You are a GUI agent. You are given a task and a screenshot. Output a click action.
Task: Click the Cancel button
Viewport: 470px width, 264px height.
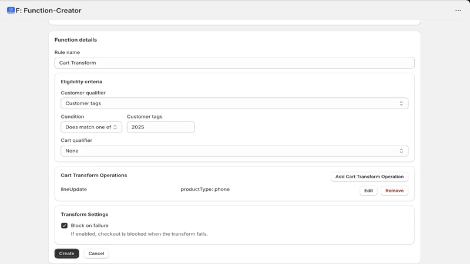point(96,253)
